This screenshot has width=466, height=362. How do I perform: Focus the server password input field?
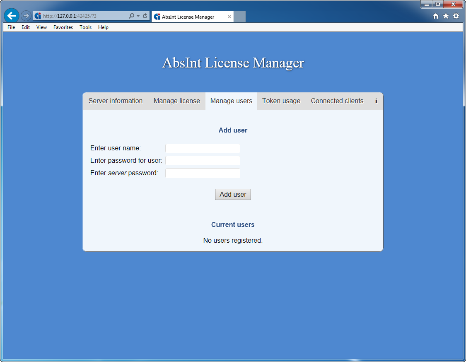tap(203, 173)
